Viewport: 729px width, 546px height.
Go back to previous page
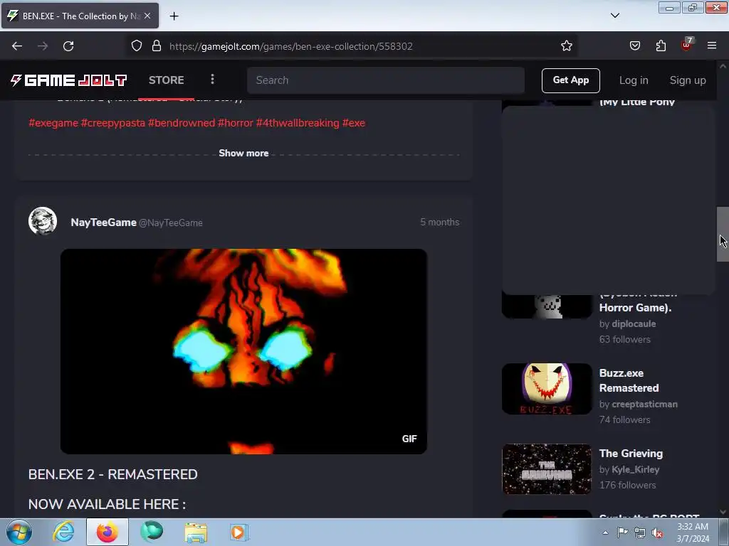pos(17,46)
